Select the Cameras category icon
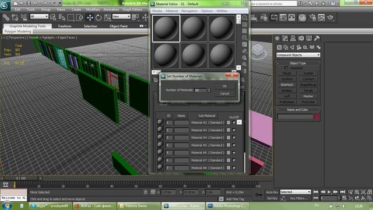Screen dimensions: 373x210 [x=299, y=47]
